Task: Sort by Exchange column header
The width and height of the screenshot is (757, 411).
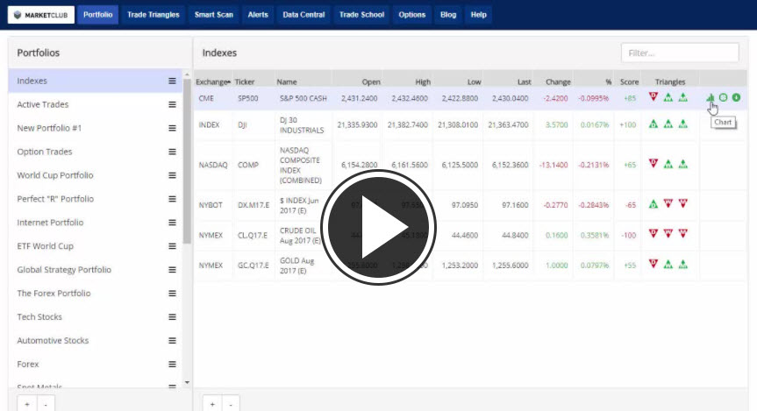Action: 213,82
